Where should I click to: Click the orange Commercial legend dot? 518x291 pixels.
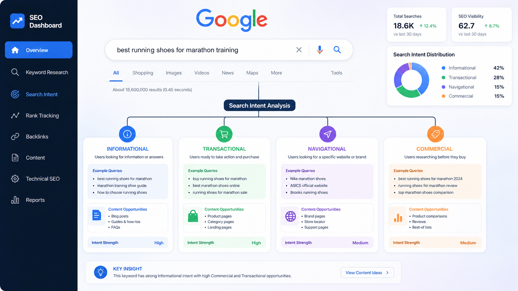pyautogui.click(x=443, y=96)
